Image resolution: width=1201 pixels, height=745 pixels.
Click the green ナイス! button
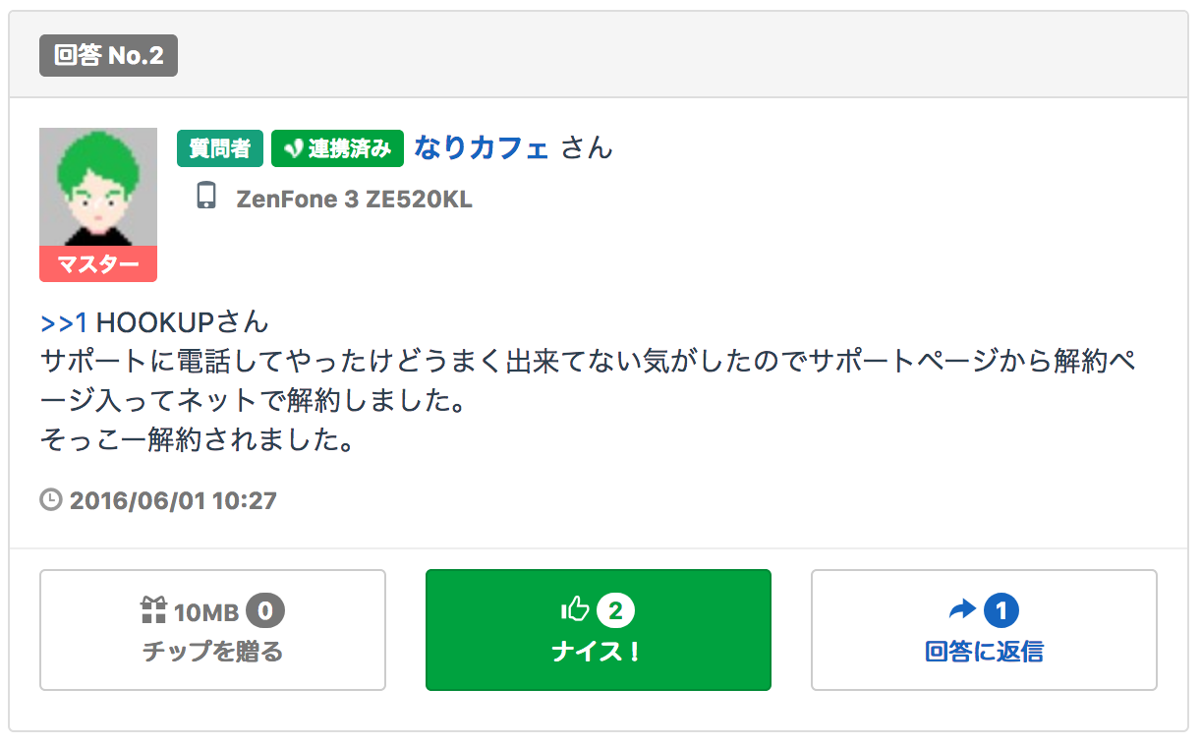[x=599, y=630]
